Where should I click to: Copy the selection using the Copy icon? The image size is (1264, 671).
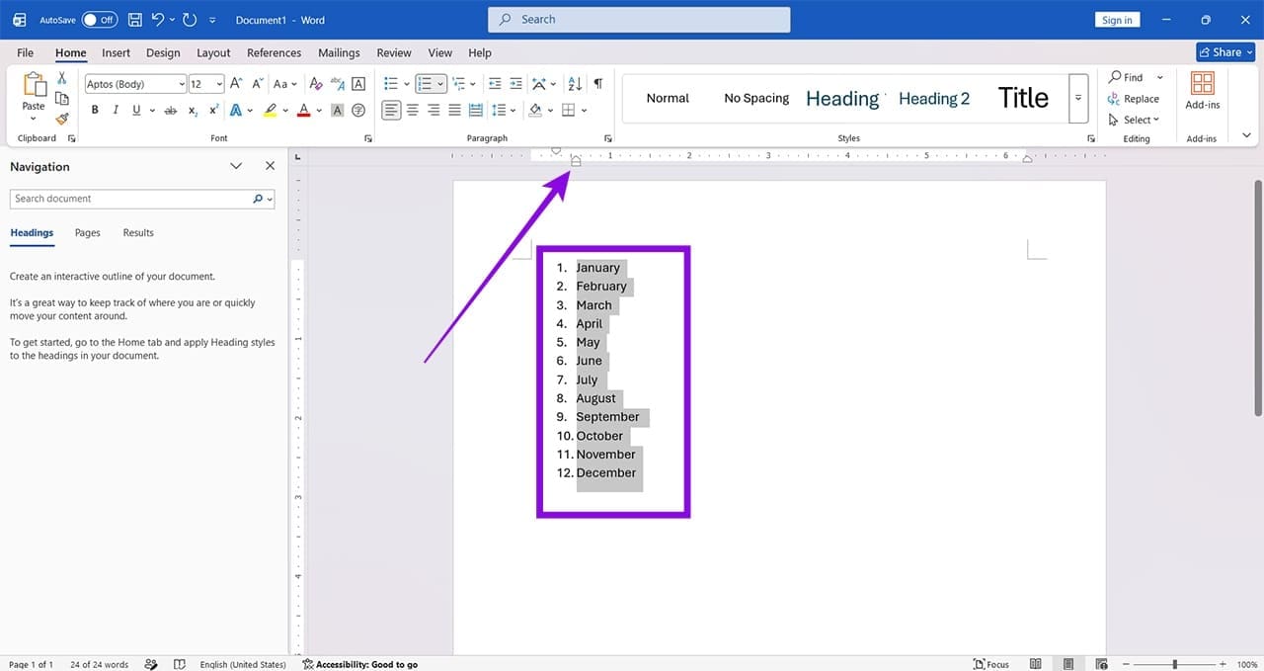tap(61, 98)
